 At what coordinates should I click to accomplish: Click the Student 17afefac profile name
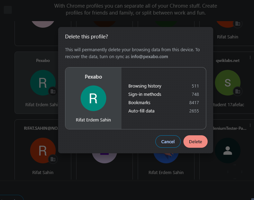pyautogui.click(x=229, y=104)
